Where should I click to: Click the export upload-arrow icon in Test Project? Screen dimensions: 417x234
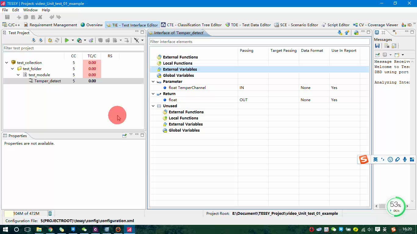click(x=41, y=40)
